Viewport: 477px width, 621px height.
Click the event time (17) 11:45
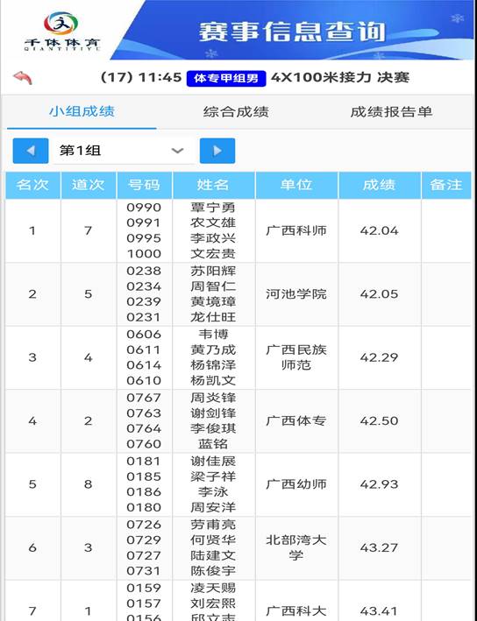click(140, 78)
